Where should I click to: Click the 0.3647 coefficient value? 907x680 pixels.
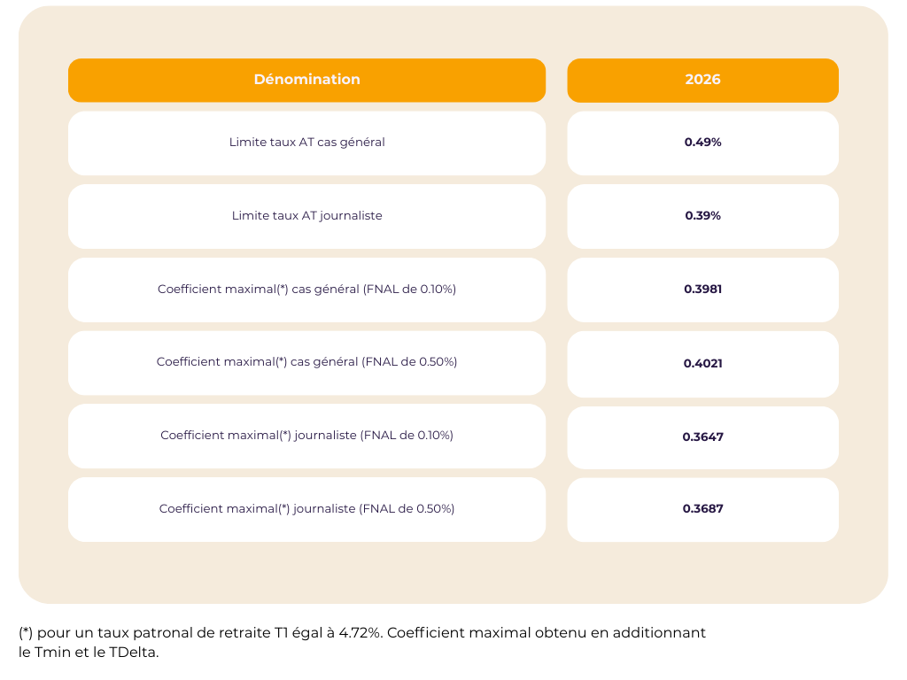pos(702,437)
